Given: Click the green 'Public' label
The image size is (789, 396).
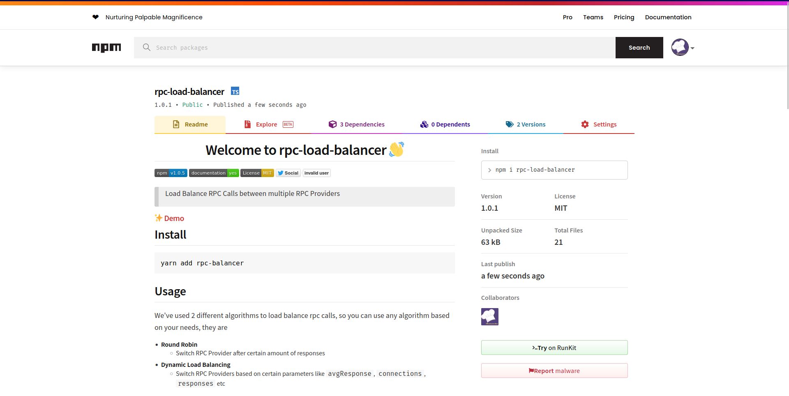Looking at the screenshot, I should pos(192,105).
